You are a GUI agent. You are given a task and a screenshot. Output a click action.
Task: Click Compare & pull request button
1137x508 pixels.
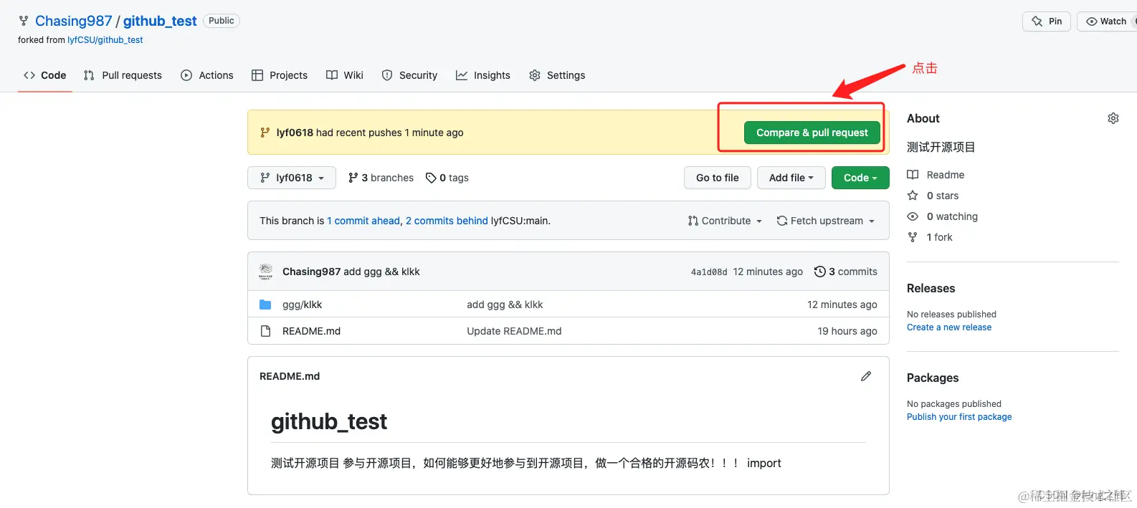point(812,133)
